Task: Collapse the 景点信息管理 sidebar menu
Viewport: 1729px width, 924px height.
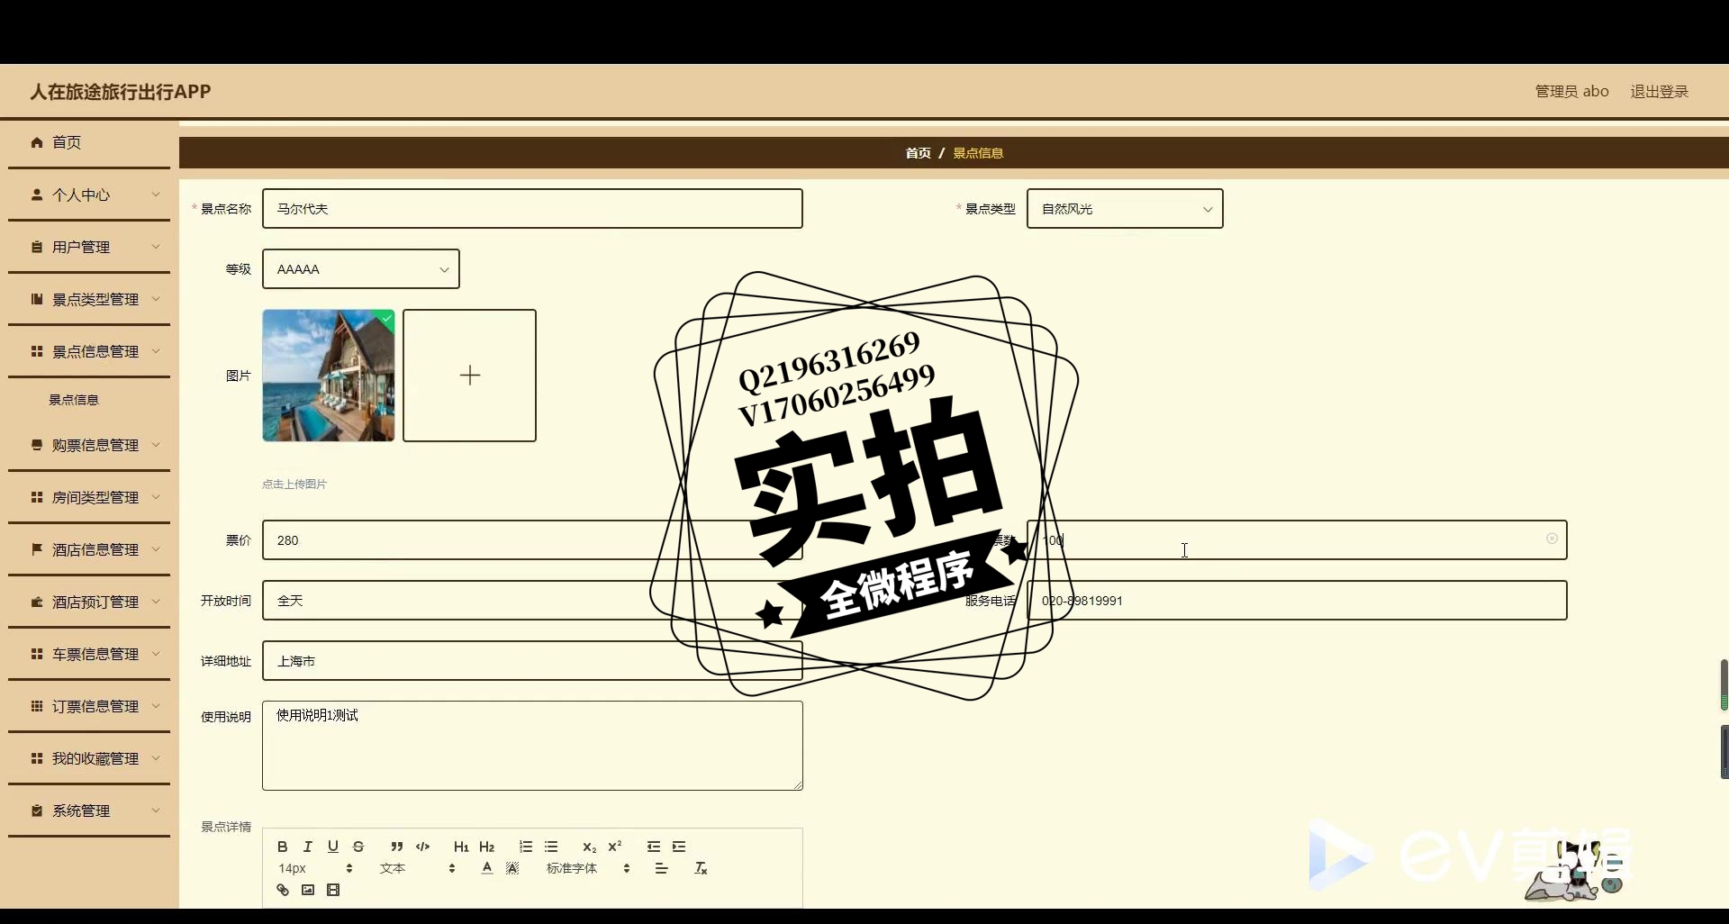Action: (x=89, y=351)
